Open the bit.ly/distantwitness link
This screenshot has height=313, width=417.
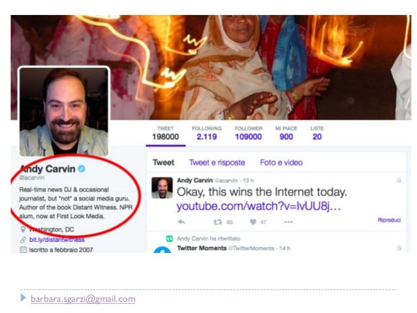pyautogui.click(x=57, y=240)
